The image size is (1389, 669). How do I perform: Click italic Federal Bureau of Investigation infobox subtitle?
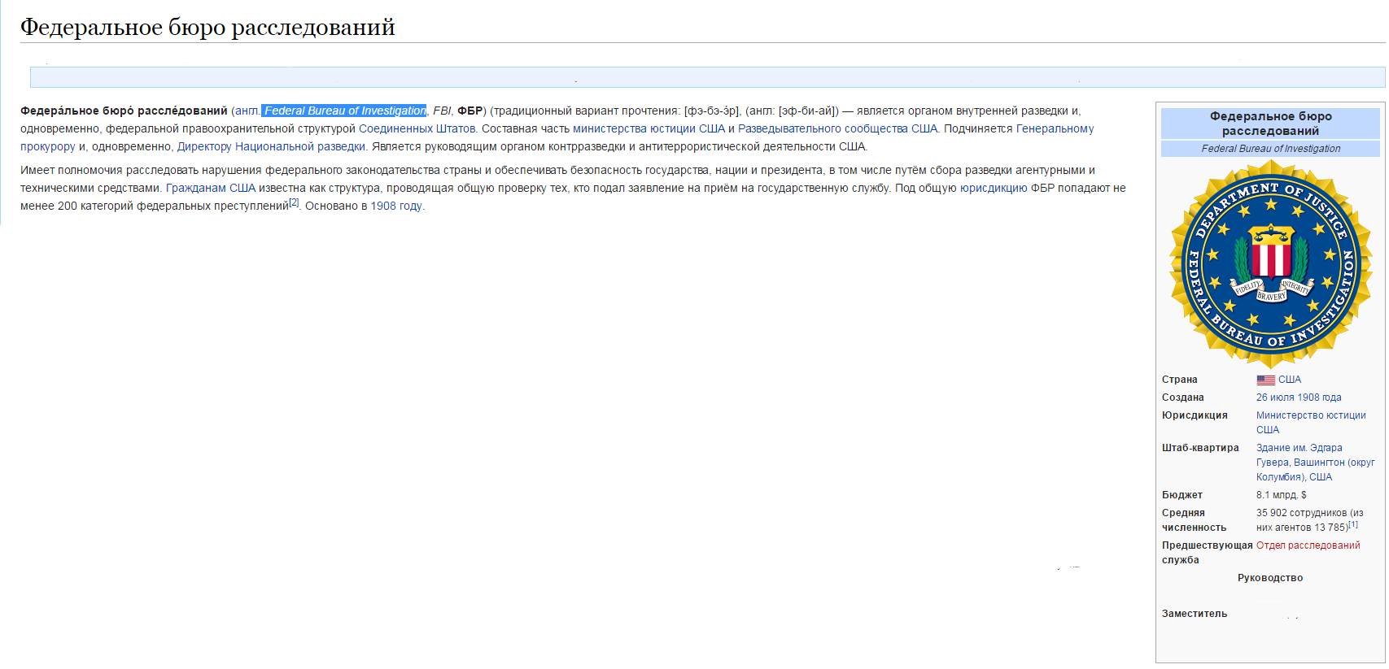[1270, 149]
